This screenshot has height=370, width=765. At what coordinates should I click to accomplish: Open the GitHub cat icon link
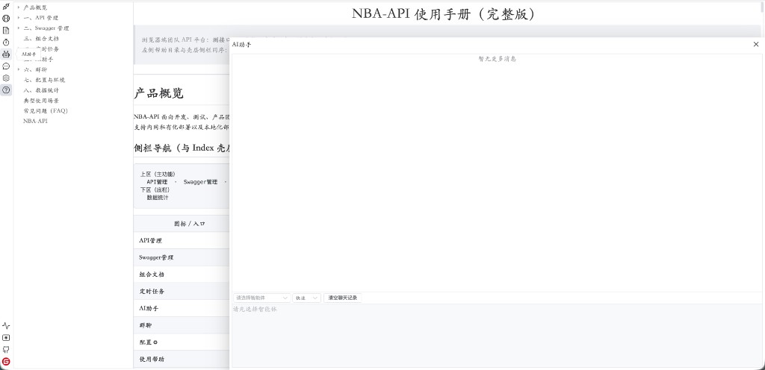pos(6,350)
